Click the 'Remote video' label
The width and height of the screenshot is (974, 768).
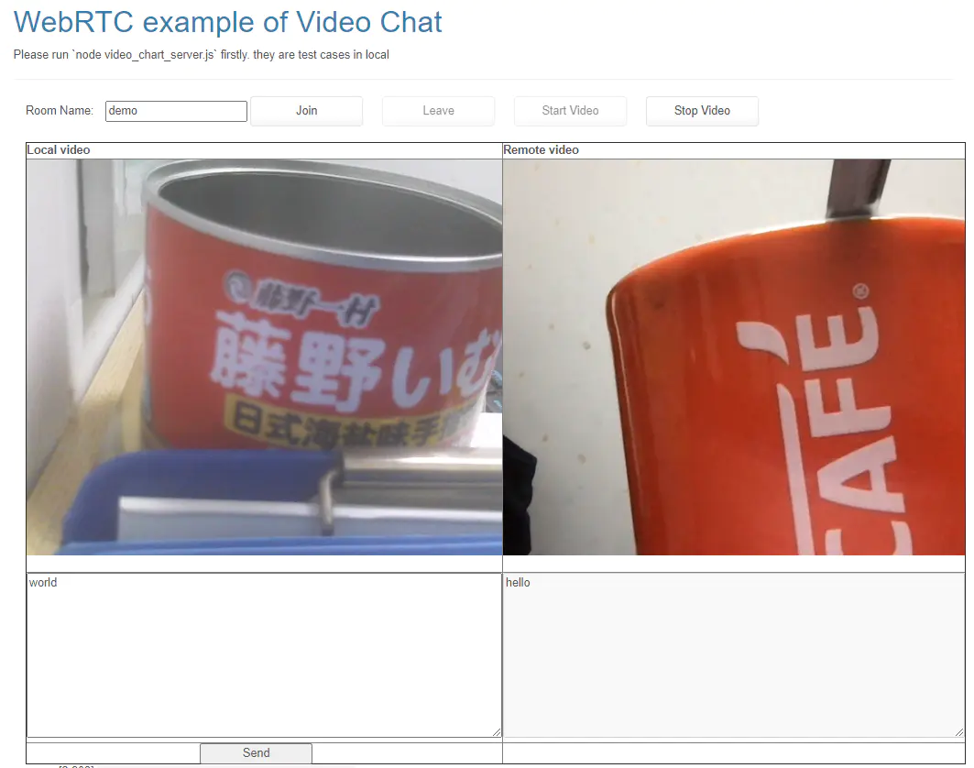(541, 149)
